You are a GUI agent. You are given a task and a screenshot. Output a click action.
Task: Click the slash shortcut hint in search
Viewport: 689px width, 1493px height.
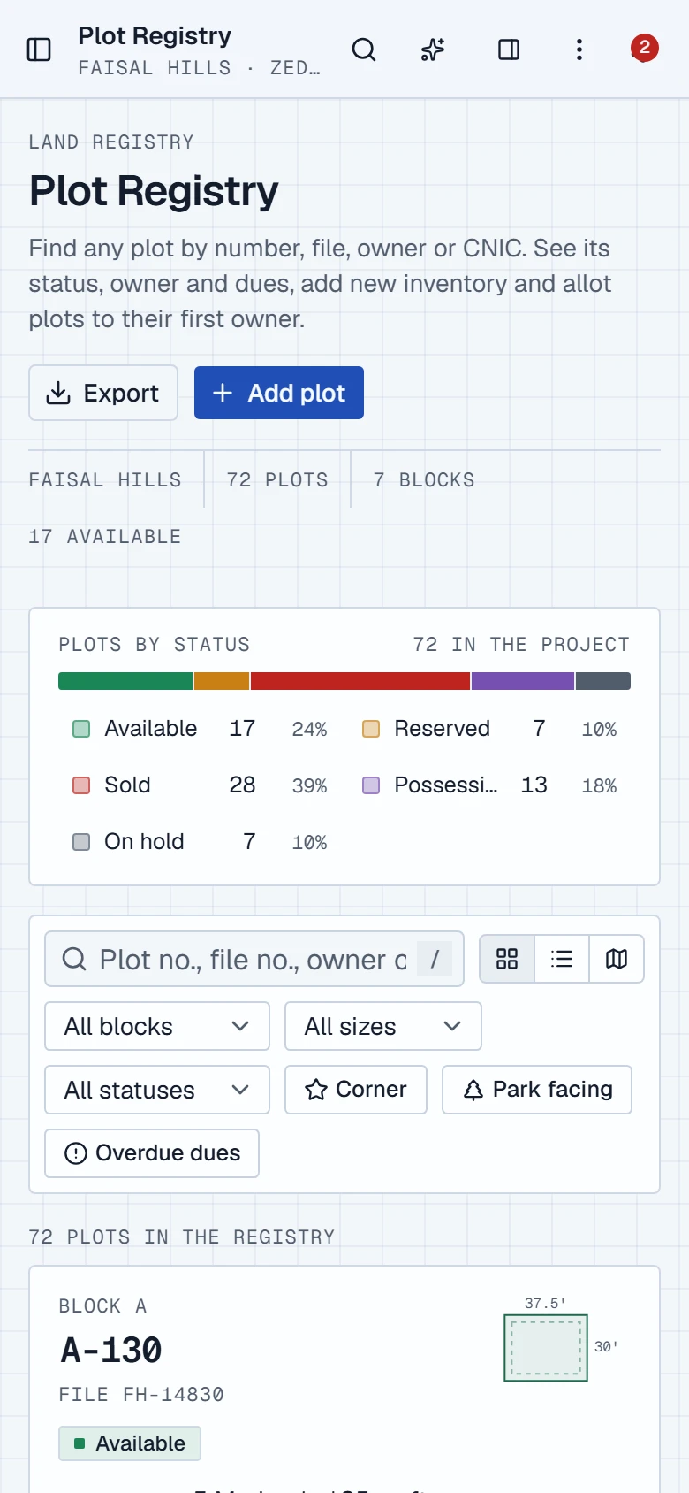coord(435,959)
